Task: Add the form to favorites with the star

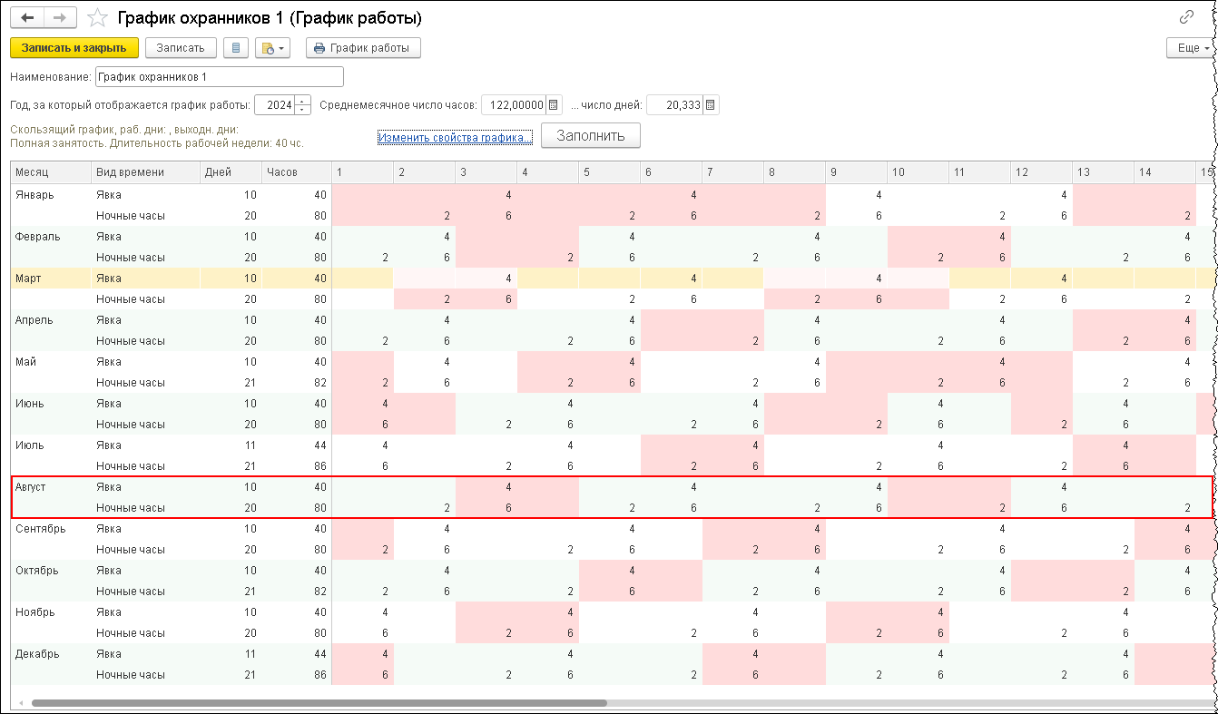Action: (x=97, y=18)
